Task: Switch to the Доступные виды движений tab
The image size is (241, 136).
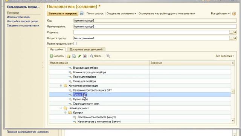Action: pos(86,49)
